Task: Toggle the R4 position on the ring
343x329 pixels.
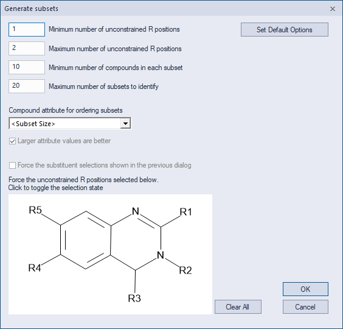Action: 35,268
